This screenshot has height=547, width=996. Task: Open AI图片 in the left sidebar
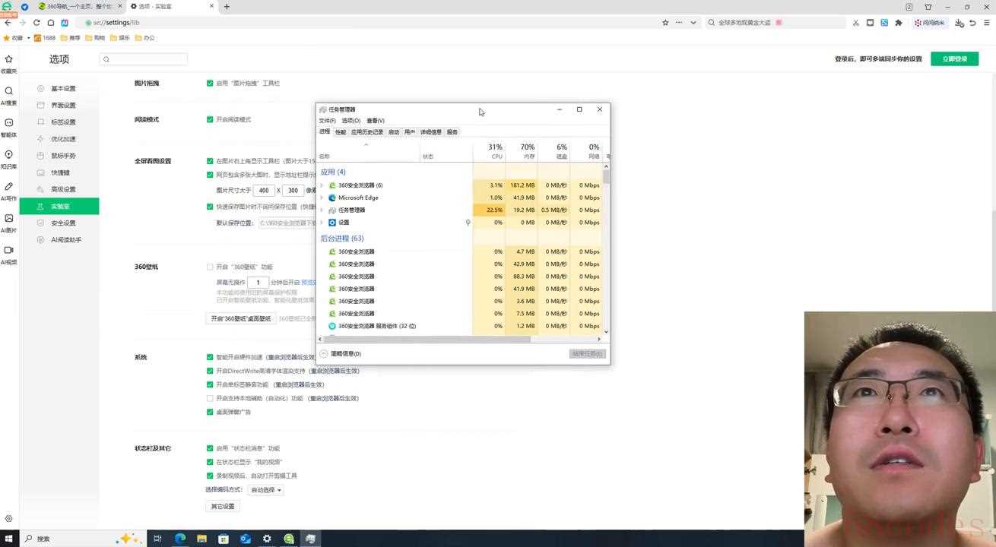point(8,219)
